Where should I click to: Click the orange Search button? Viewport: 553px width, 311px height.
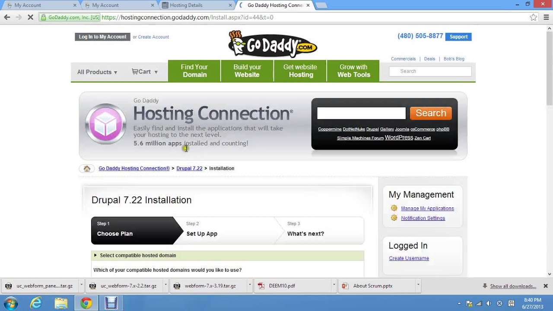pos(431,113)
